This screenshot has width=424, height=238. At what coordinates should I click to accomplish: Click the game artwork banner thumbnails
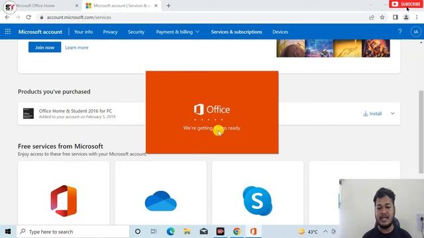[x=333, y=48]
